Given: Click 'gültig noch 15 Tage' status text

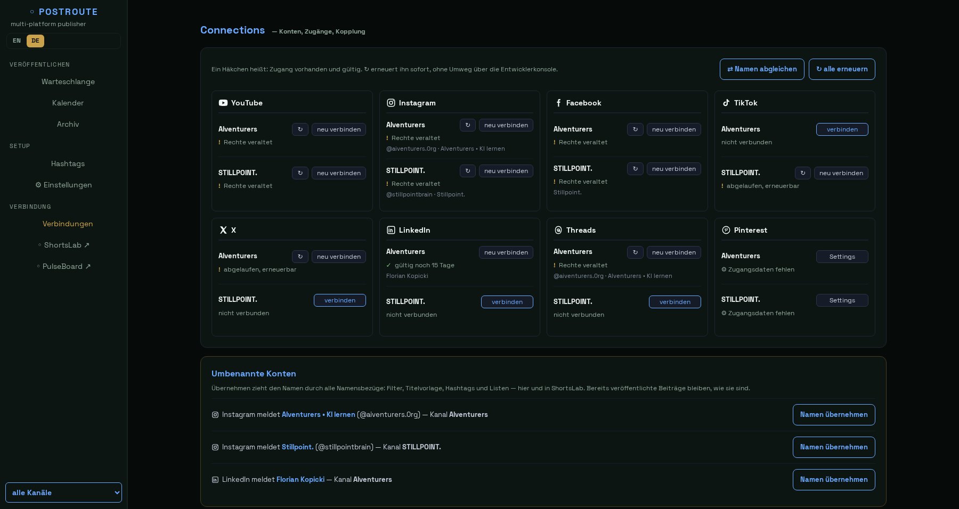Looking at the screenshot, I should point(425,265).
